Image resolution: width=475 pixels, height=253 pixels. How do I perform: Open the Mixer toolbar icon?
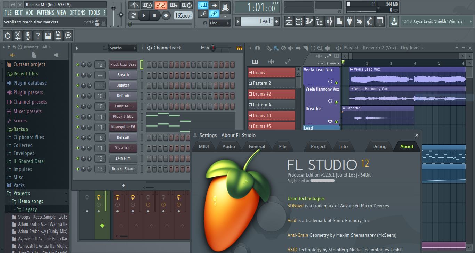coord(329,21)
